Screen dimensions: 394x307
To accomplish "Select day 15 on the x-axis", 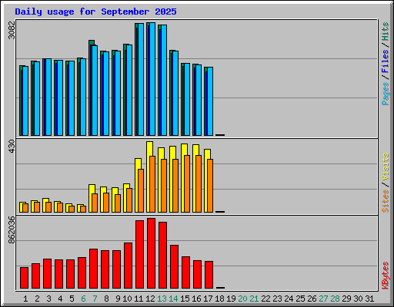I will [185, 299].
